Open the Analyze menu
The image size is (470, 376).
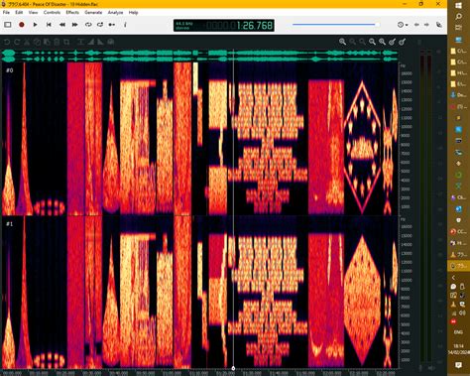(115, 12)
